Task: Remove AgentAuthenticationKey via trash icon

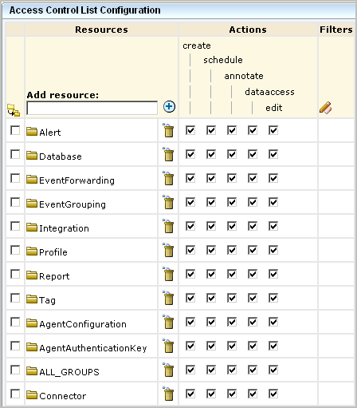Action: (168, 346)
